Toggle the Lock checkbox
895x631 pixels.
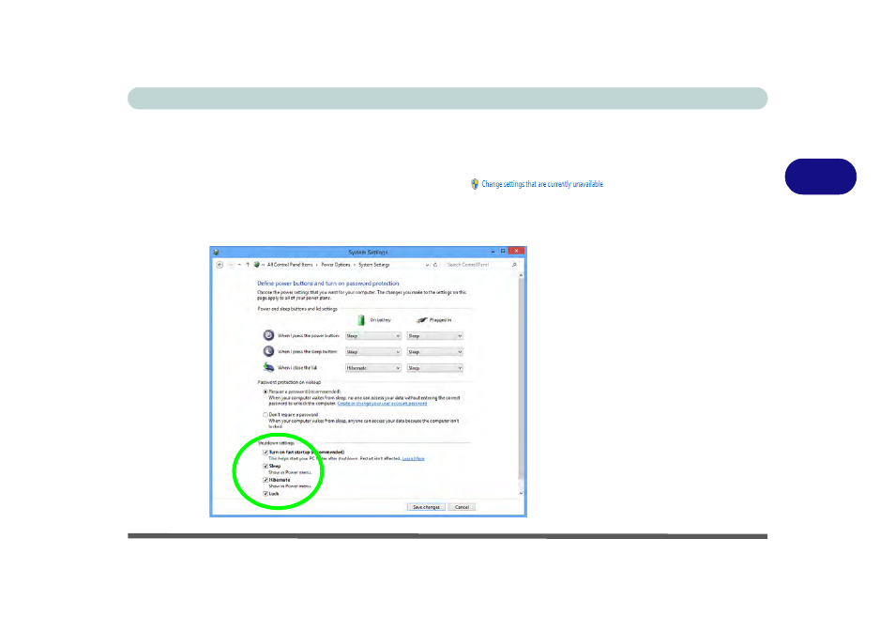point(265,493)
